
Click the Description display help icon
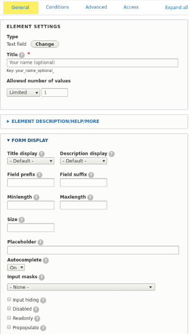pos(111,154)
